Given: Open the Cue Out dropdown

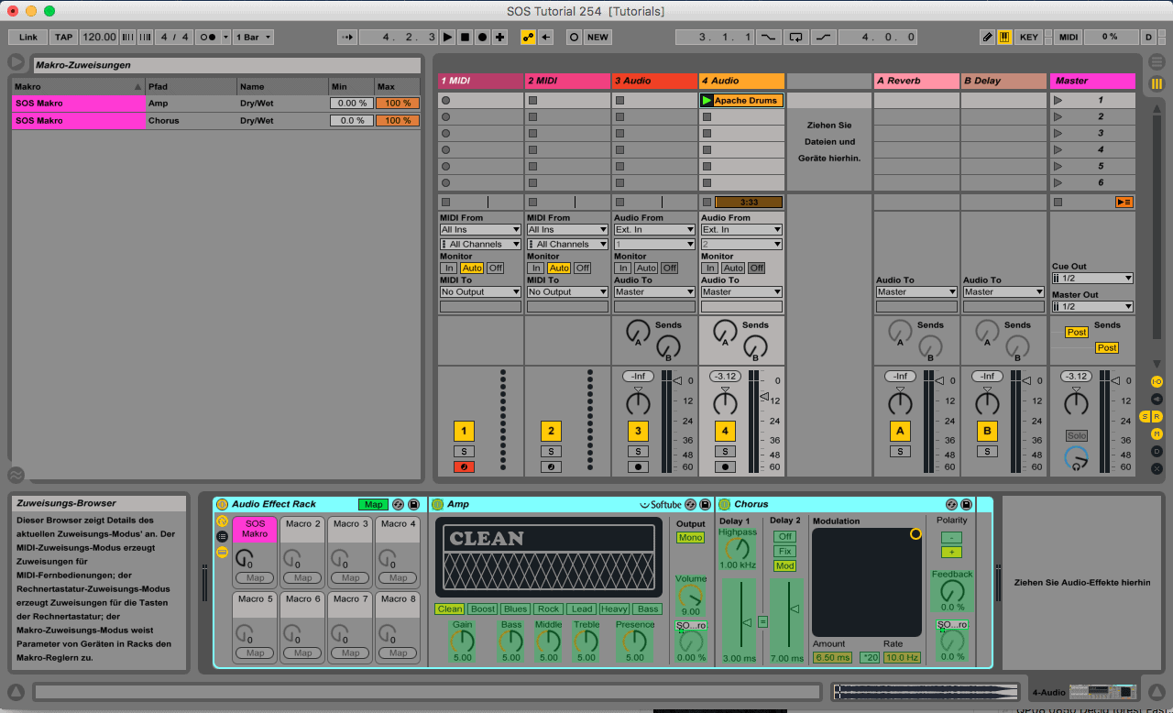Looking at the screenshot, I should coord(1092,279).
